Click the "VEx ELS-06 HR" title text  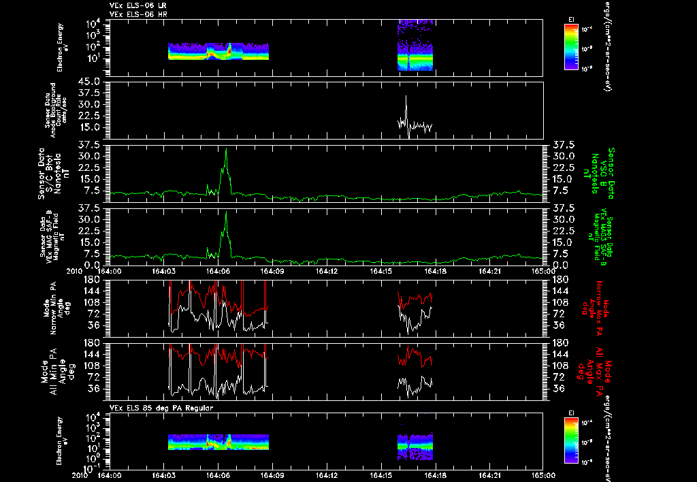point(138,14)
